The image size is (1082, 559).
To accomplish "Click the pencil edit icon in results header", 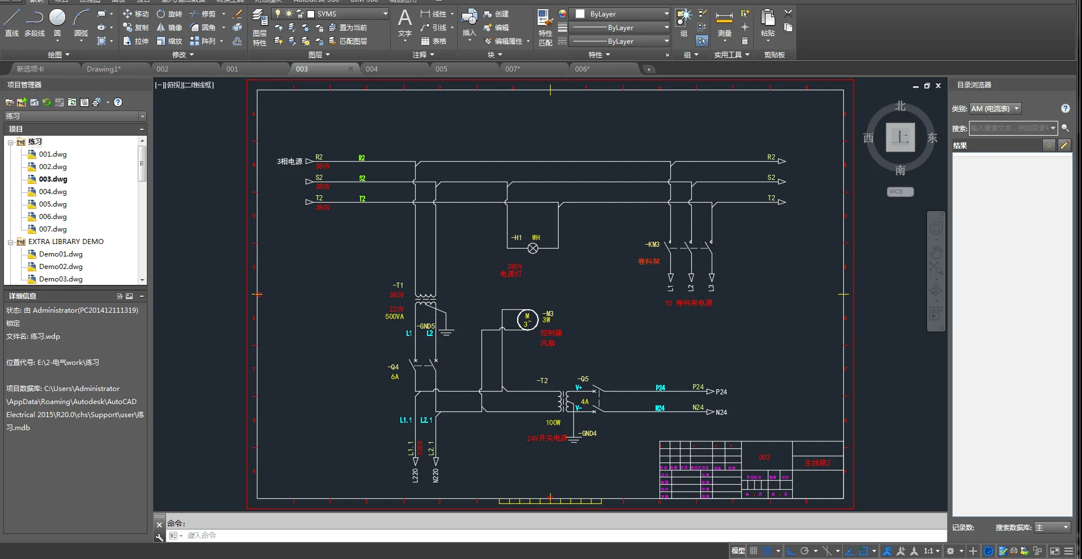I will (1064, 145).
